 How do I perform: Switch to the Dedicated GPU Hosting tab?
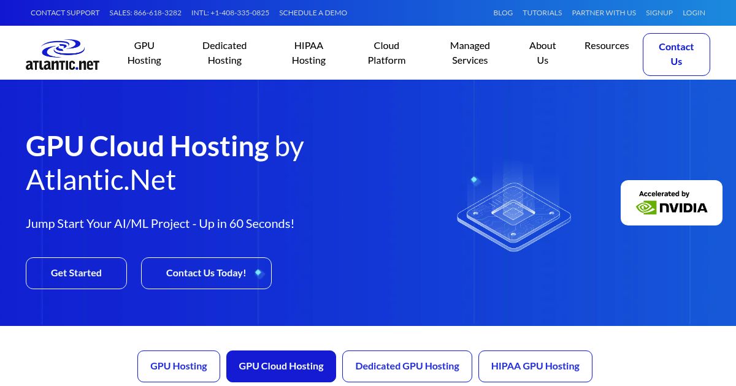[x=407, y=366]
